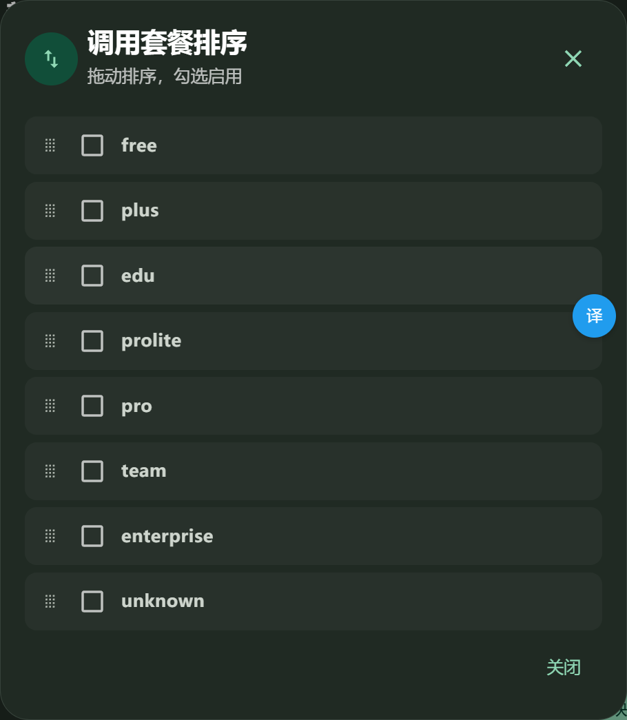Click the 关闭 button at bottom

[564, 667]
